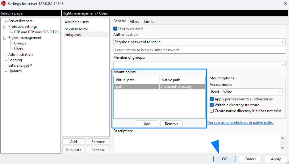Click OK to save settings
The height and width of the screenshot is (164, 289).
coord(224,159)
